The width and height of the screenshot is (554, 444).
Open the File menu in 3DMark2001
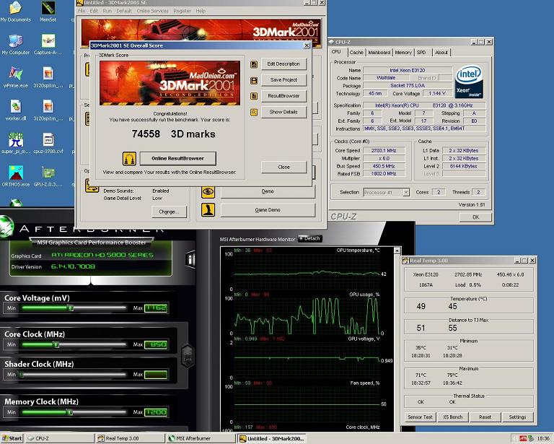[82, 11]
